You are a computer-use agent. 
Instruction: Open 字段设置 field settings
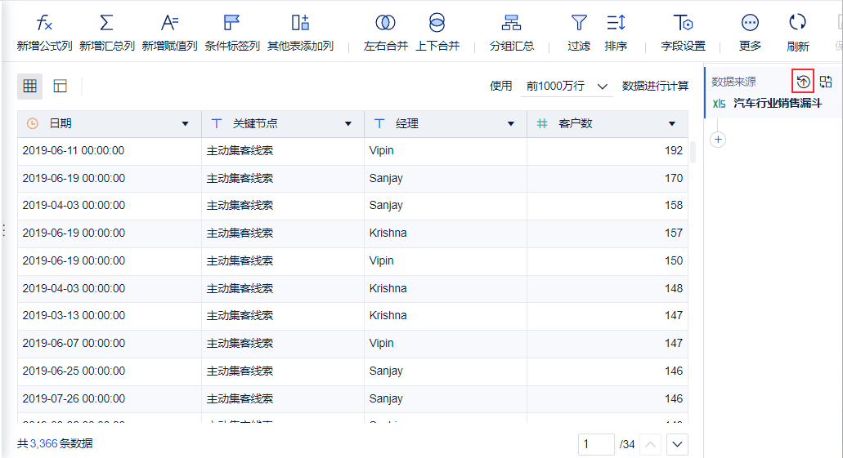(x=683, y=33)
